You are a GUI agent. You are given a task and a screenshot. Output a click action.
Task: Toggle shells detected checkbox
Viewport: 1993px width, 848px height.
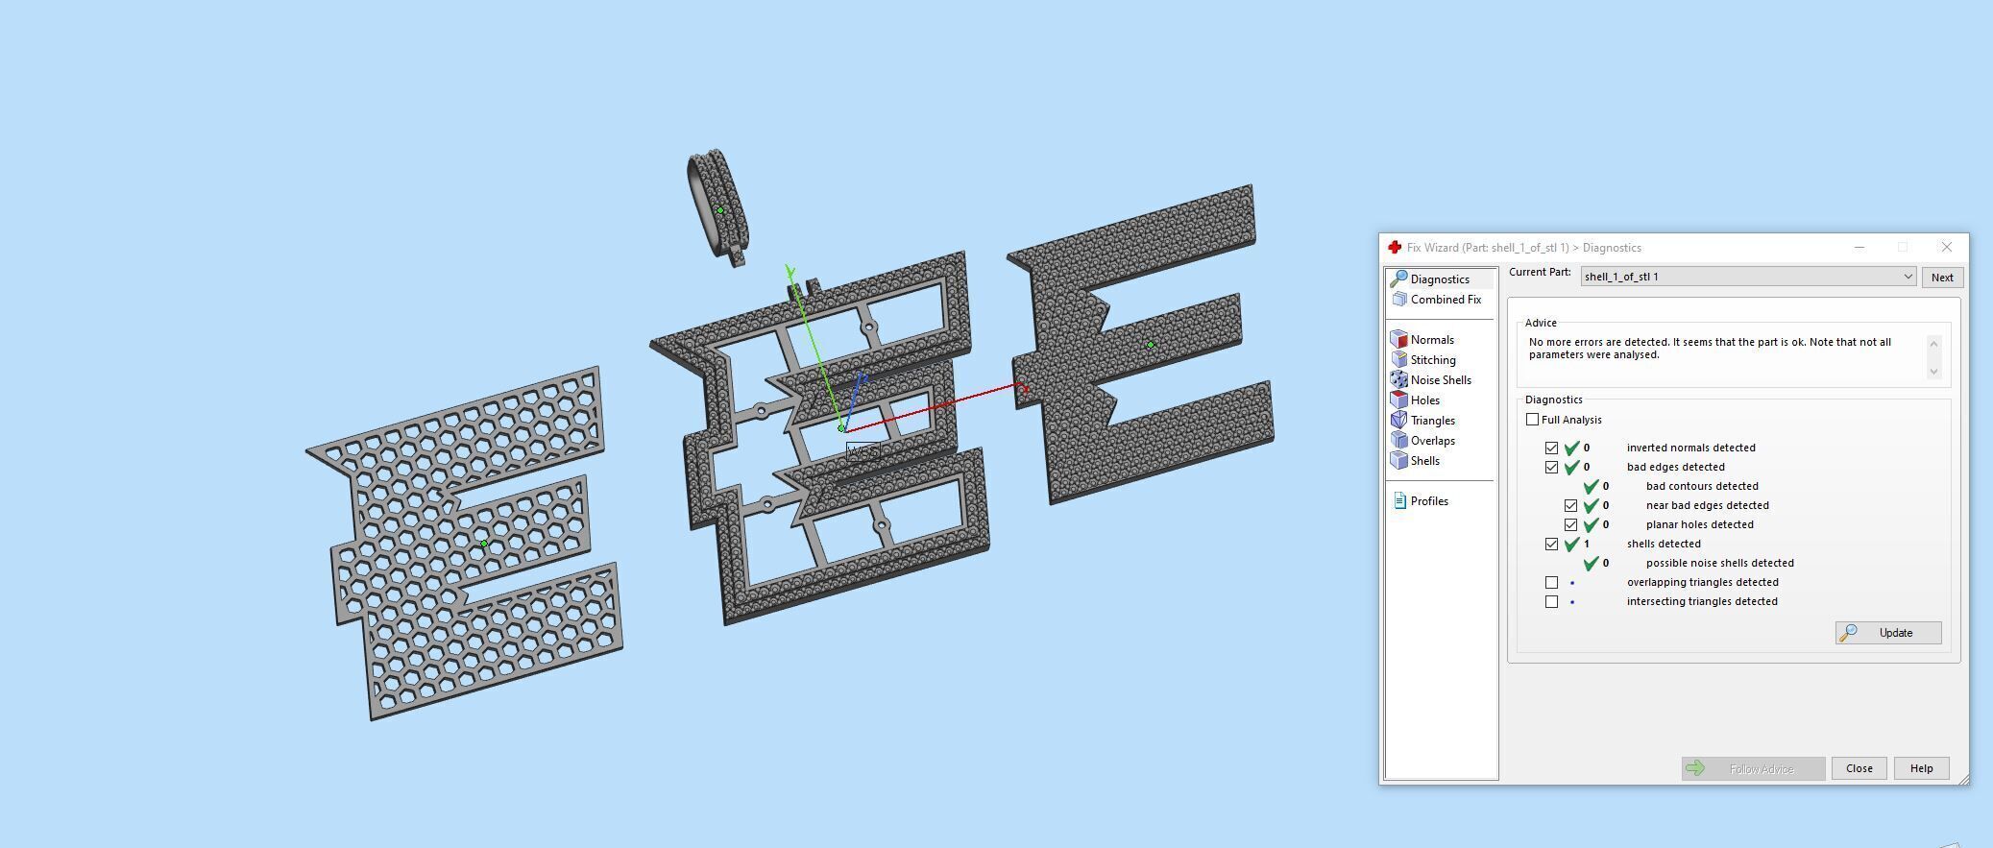tap(1551, 544)
